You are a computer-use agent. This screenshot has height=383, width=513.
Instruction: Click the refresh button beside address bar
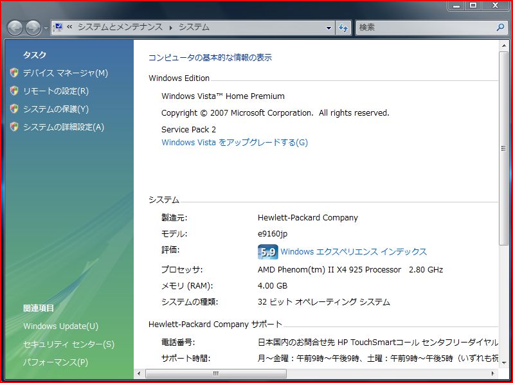pos(343,28)
